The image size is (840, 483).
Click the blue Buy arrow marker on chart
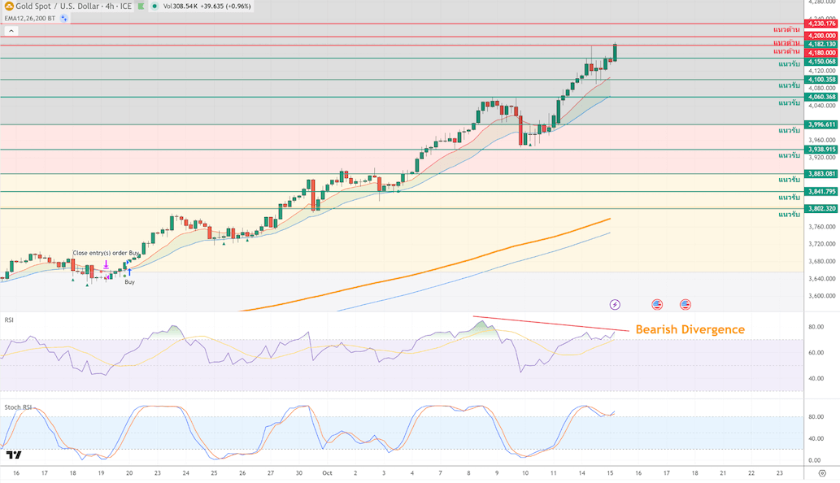pyautogui.click(x=129, y=272)
